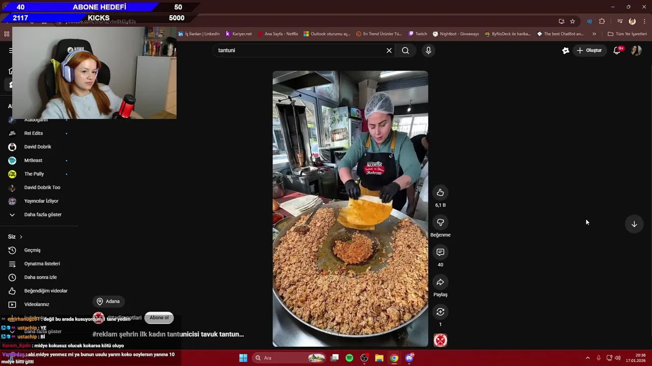
Task: Open clock and date 20:38
Action: point(637,358)
